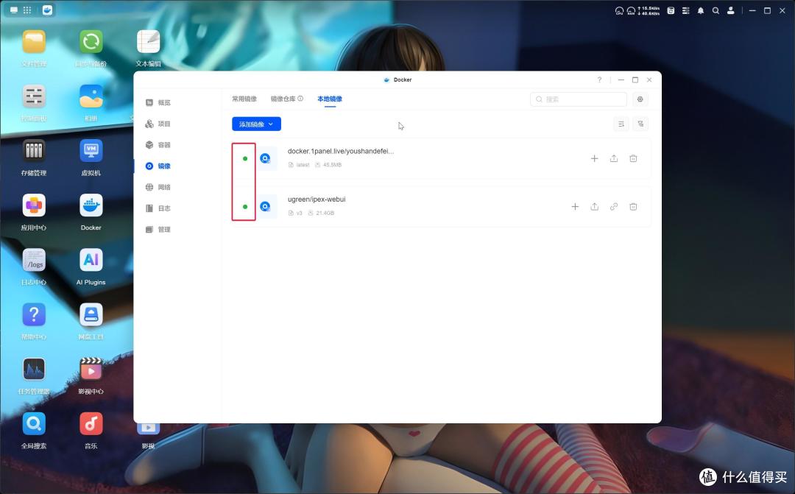
Task: Open the user account icon in top bar
Action: click(731, 10)
